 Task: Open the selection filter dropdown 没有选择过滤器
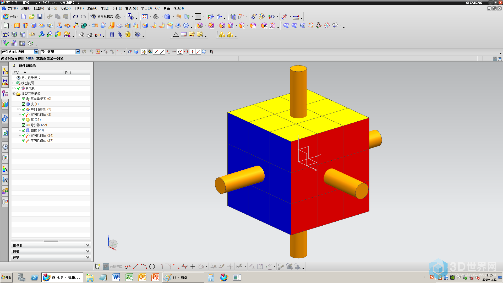[x=20, y=52]
